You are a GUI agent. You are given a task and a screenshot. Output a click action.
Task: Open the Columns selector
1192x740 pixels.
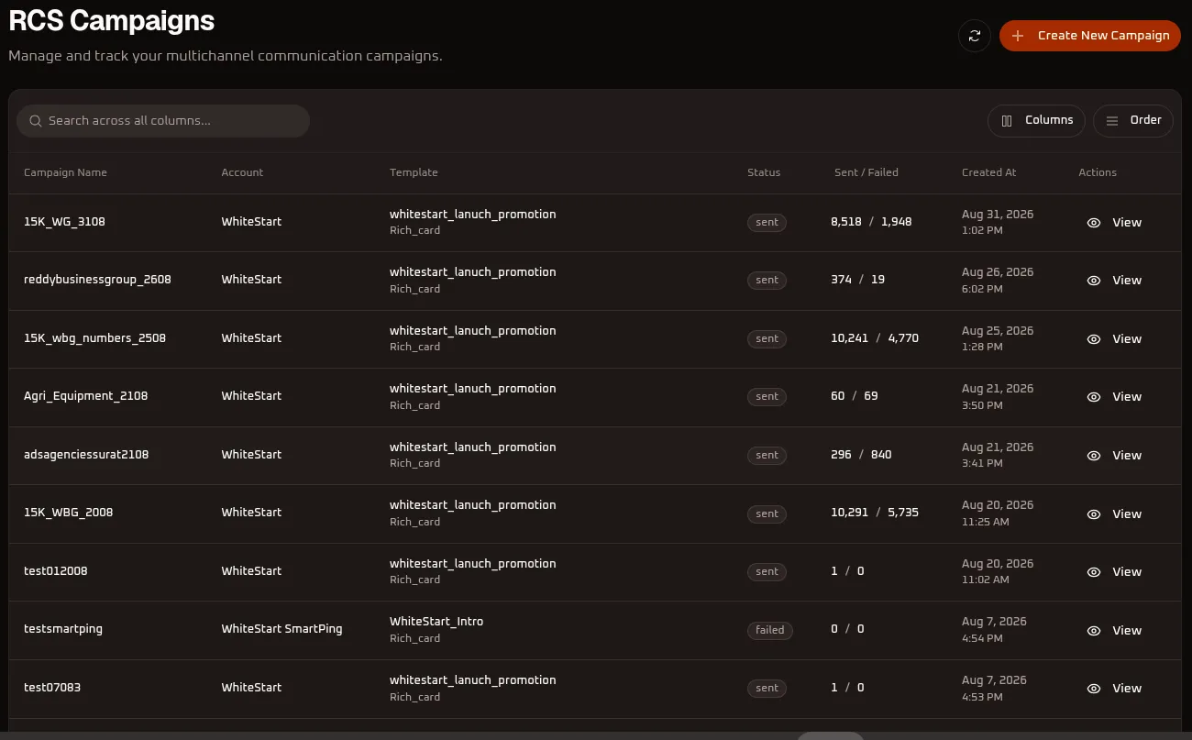click(x=1036, y=120)
